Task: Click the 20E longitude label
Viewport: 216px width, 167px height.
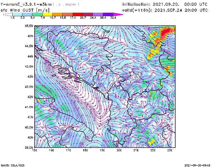Action: [x=119, y=150]
